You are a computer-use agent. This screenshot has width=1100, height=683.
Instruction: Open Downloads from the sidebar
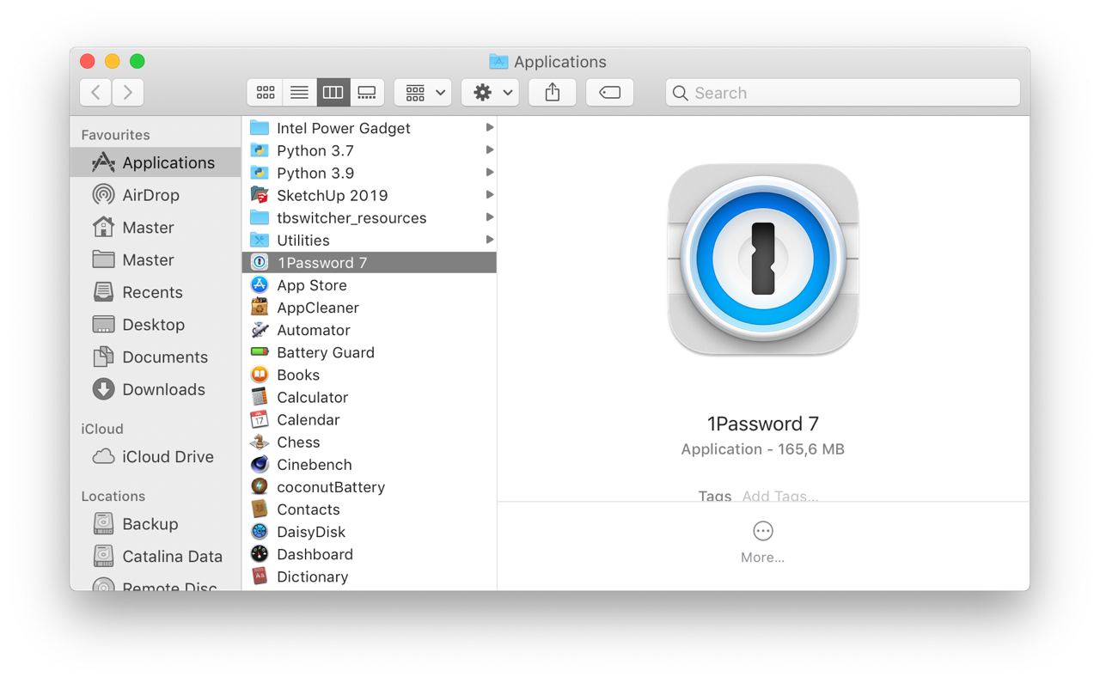[x=156, y=389]
